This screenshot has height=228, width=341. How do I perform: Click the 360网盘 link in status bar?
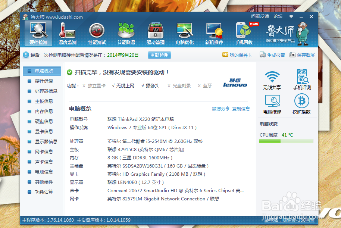tap(290, 221)
